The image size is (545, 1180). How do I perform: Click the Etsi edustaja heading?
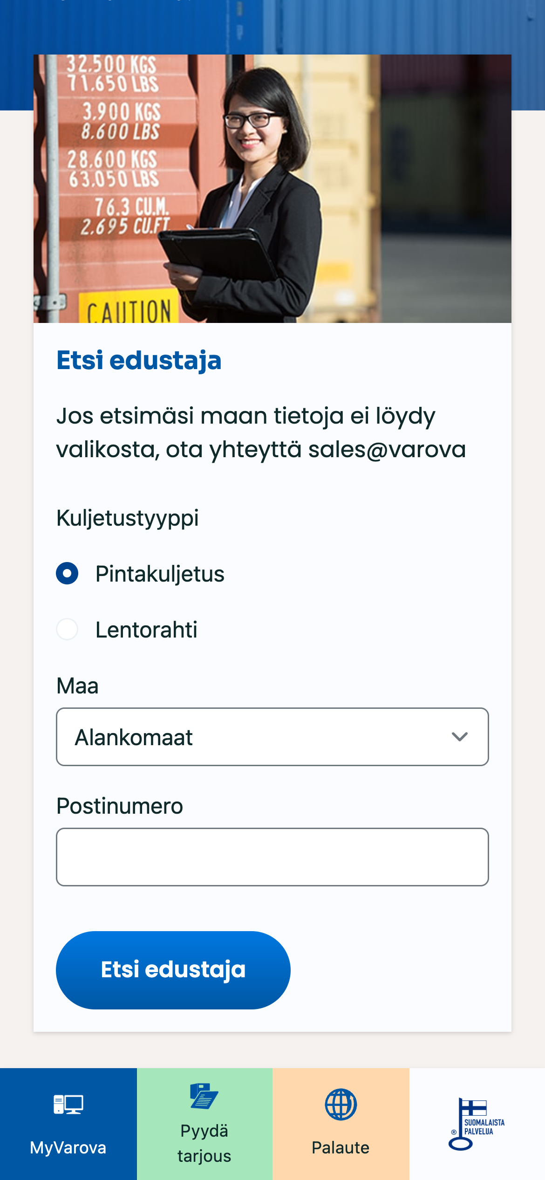139,360
